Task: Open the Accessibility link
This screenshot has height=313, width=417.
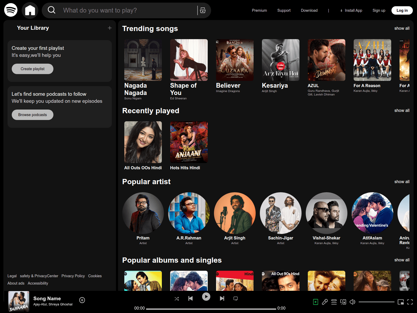Action: pos(38,283)
